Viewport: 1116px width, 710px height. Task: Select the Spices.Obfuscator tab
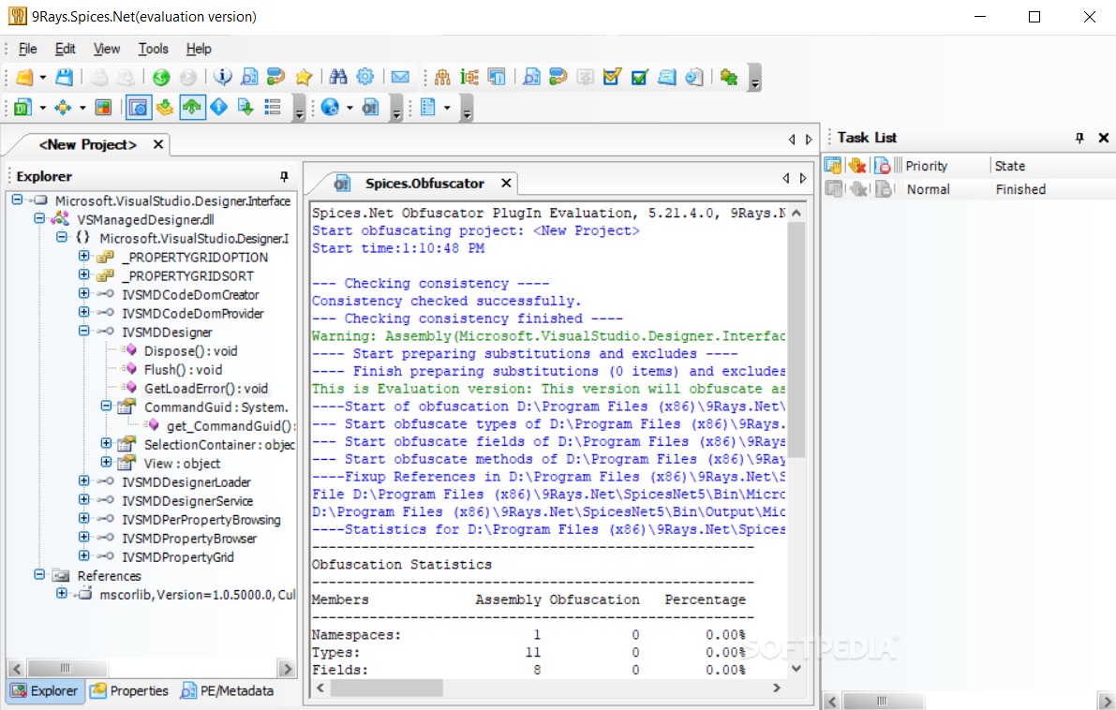pyautogui.click(x=424, y=184)
